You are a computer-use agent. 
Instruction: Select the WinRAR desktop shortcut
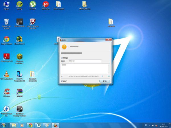[x=19, y=93]
